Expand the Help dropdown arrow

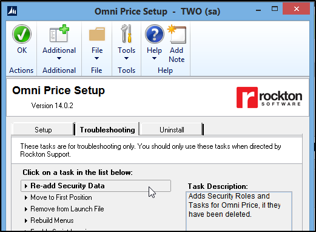[154, 58]
